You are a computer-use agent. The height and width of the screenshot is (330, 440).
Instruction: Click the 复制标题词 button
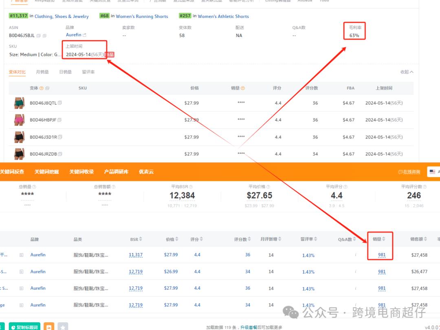pyautogui.click(x=24, y=327)
